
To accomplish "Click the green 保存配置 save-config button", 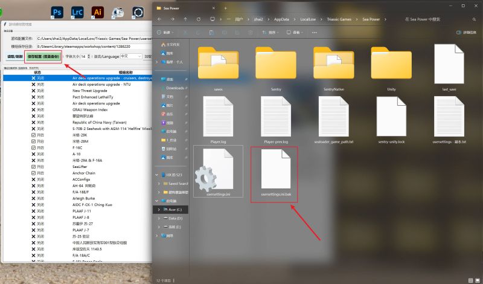I will point(43,56).
